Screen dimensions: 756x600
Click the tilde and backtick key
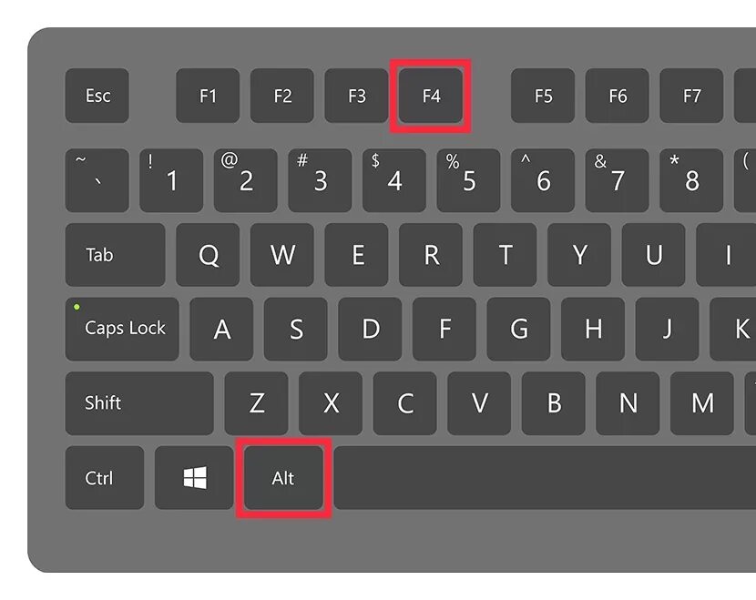click(97, 180)
